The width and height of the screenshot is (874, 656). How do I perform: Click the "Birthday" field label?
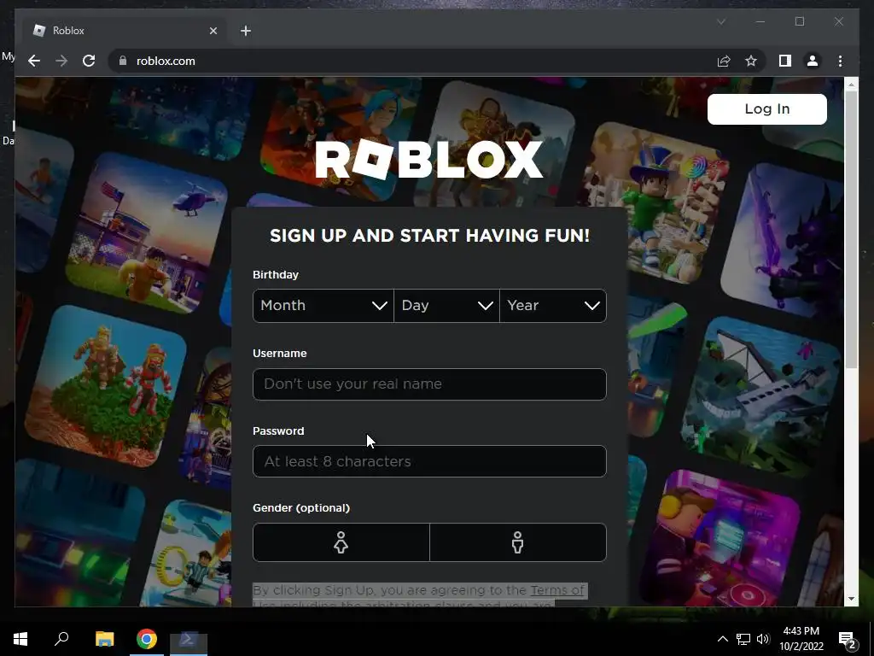276,274
